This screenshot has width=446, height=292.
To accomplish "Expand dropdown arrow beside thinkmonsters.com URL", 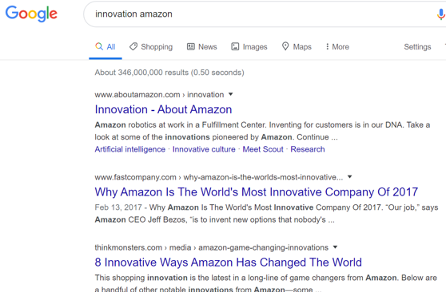I will tap(335, 247).
